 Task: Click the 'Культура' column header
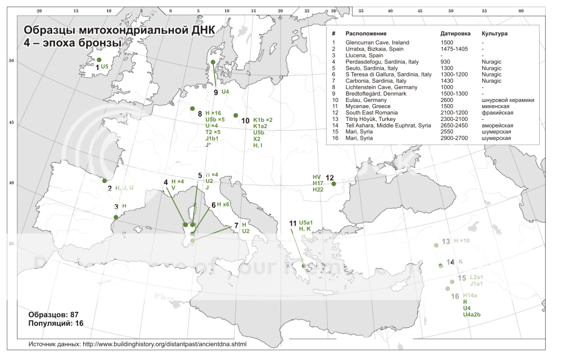click(x=495, y=34)
